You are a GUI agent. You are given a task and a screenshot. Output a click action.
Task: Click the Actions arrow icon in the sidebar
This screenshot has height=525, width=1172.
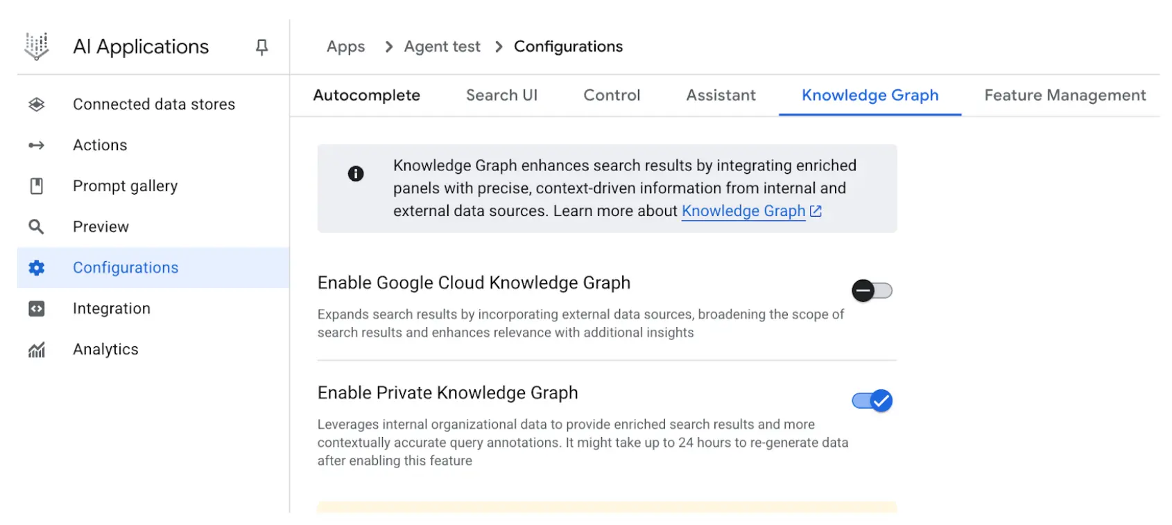[x=37, y=145]
